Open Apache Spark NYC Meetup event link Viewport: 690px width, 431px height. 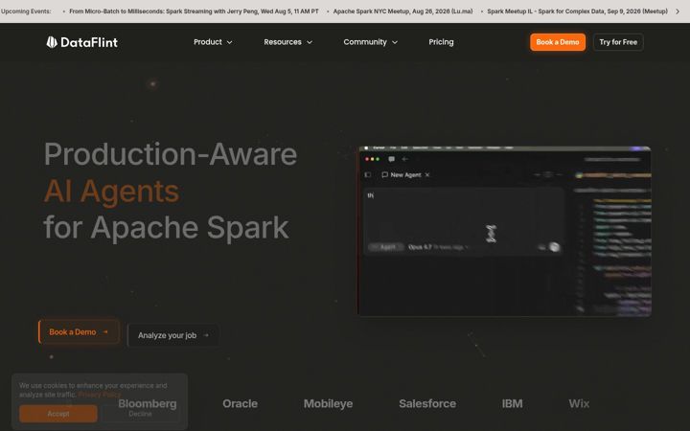pyautogui.click(x=402, y=11)
